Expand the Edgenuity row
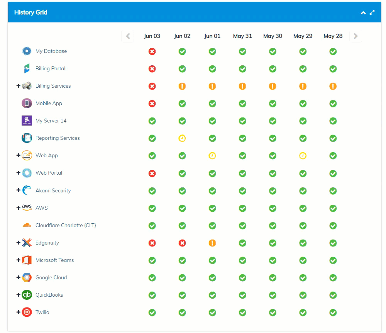 click(x=18, y=243)
